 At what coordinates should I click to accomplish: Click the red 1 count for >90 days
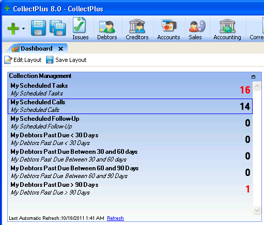point(247,189)
